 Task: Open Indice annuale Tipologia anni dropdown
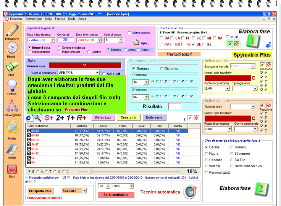click(x=253, y=107)
